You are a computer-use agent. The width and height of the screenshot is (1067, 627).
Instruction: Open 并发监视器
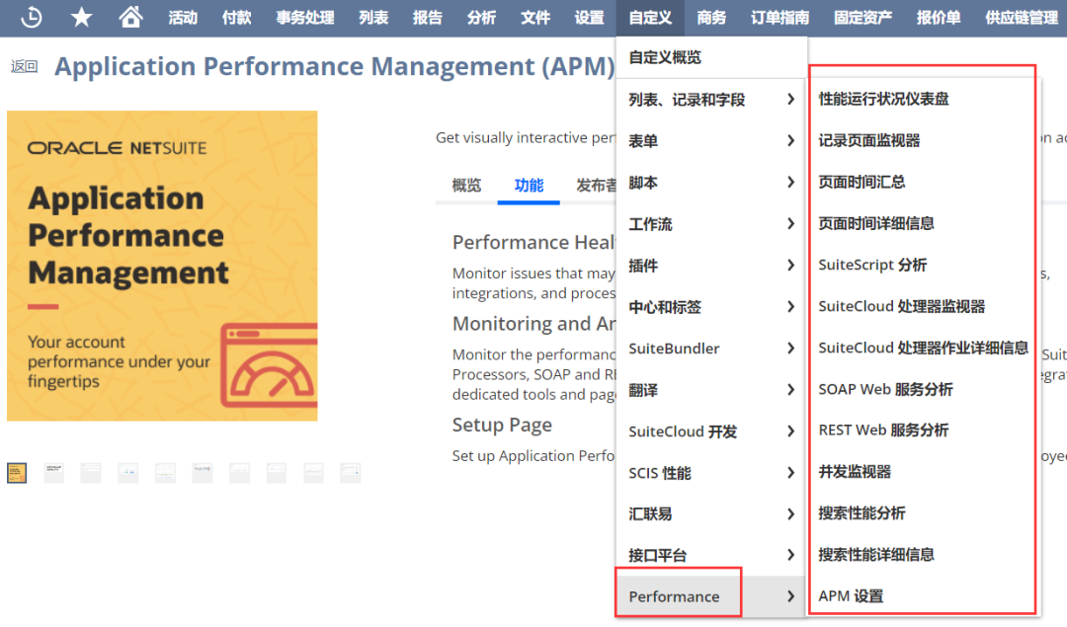855,472
